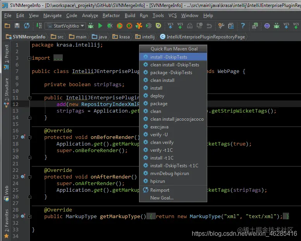The height and width of the screenshot is (241, 301).
Task: Open the Project tool window tab
Action: click(7, 56)
